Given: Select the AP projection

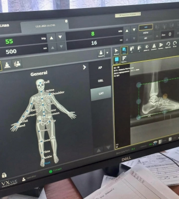Looking at the screenshot, I should tap(100, 68).
